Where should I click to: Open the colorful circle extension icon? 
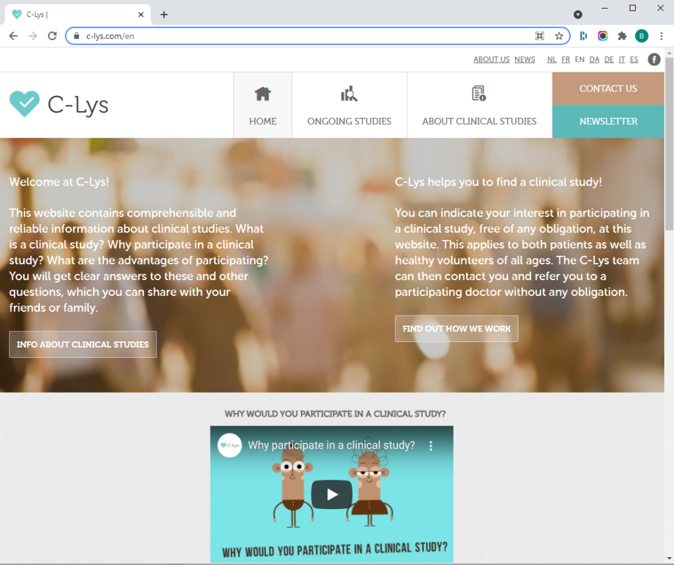pos(603,36)
